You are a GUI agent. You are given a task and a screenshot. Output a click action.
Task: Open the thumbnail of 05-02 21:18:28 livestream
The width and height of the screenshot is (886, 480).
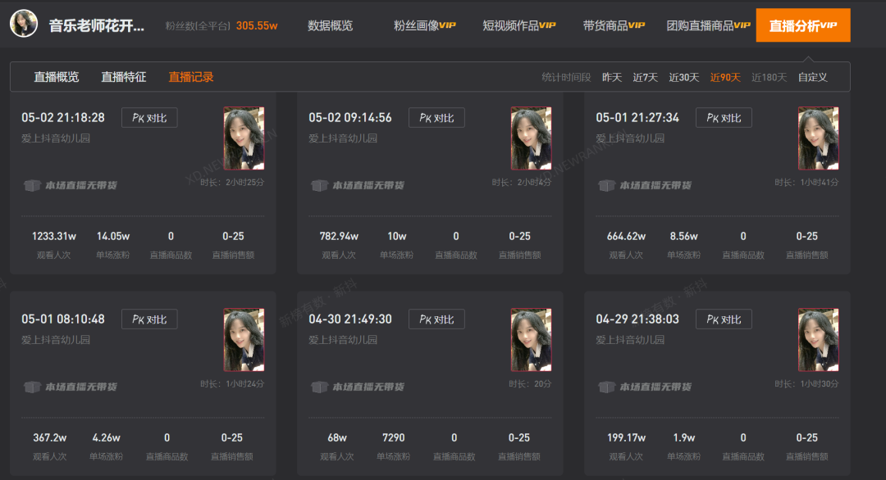point(244,138)
